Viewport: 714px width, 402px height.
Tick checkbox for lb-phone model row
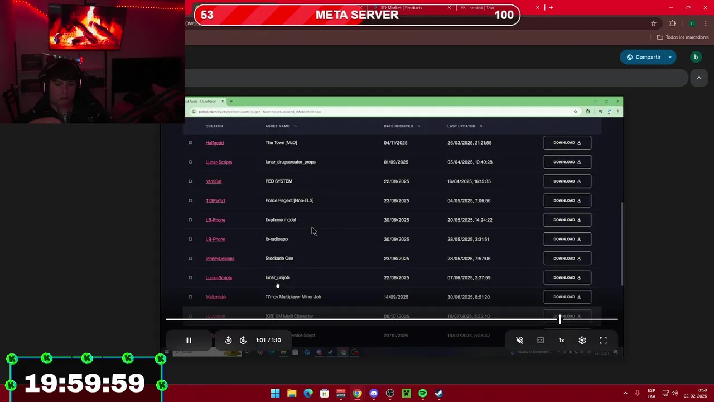[x=190, y=220]
